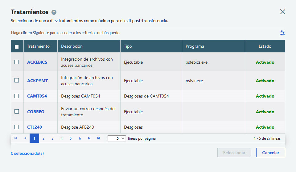Open the CORREO treatment link

tap(36, 112)
